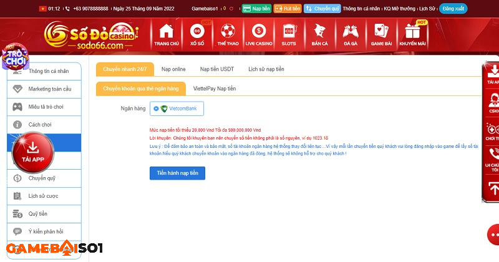Open Lịch sử nạp tiền tab
499x262 pixels.
[x=266, y=69]
